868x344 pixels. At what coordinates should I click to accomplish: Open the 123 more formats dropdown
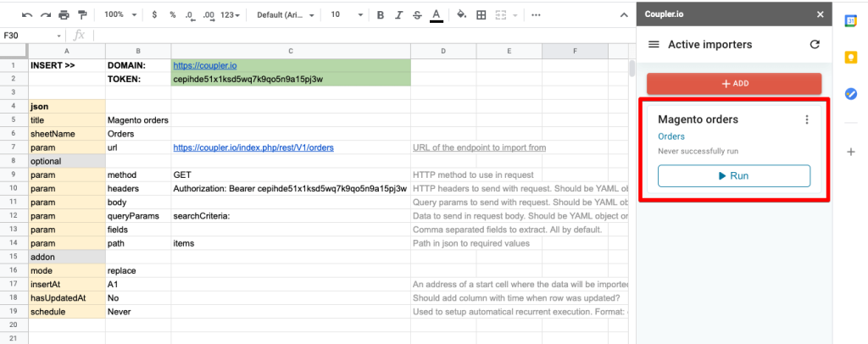230,15
